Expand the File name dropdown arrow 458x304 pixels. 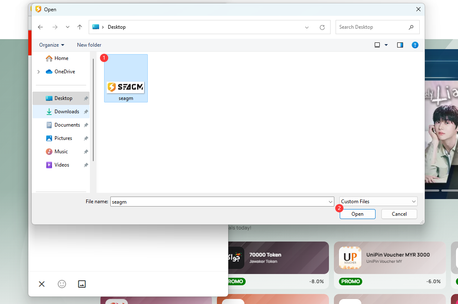pos(330,202)
